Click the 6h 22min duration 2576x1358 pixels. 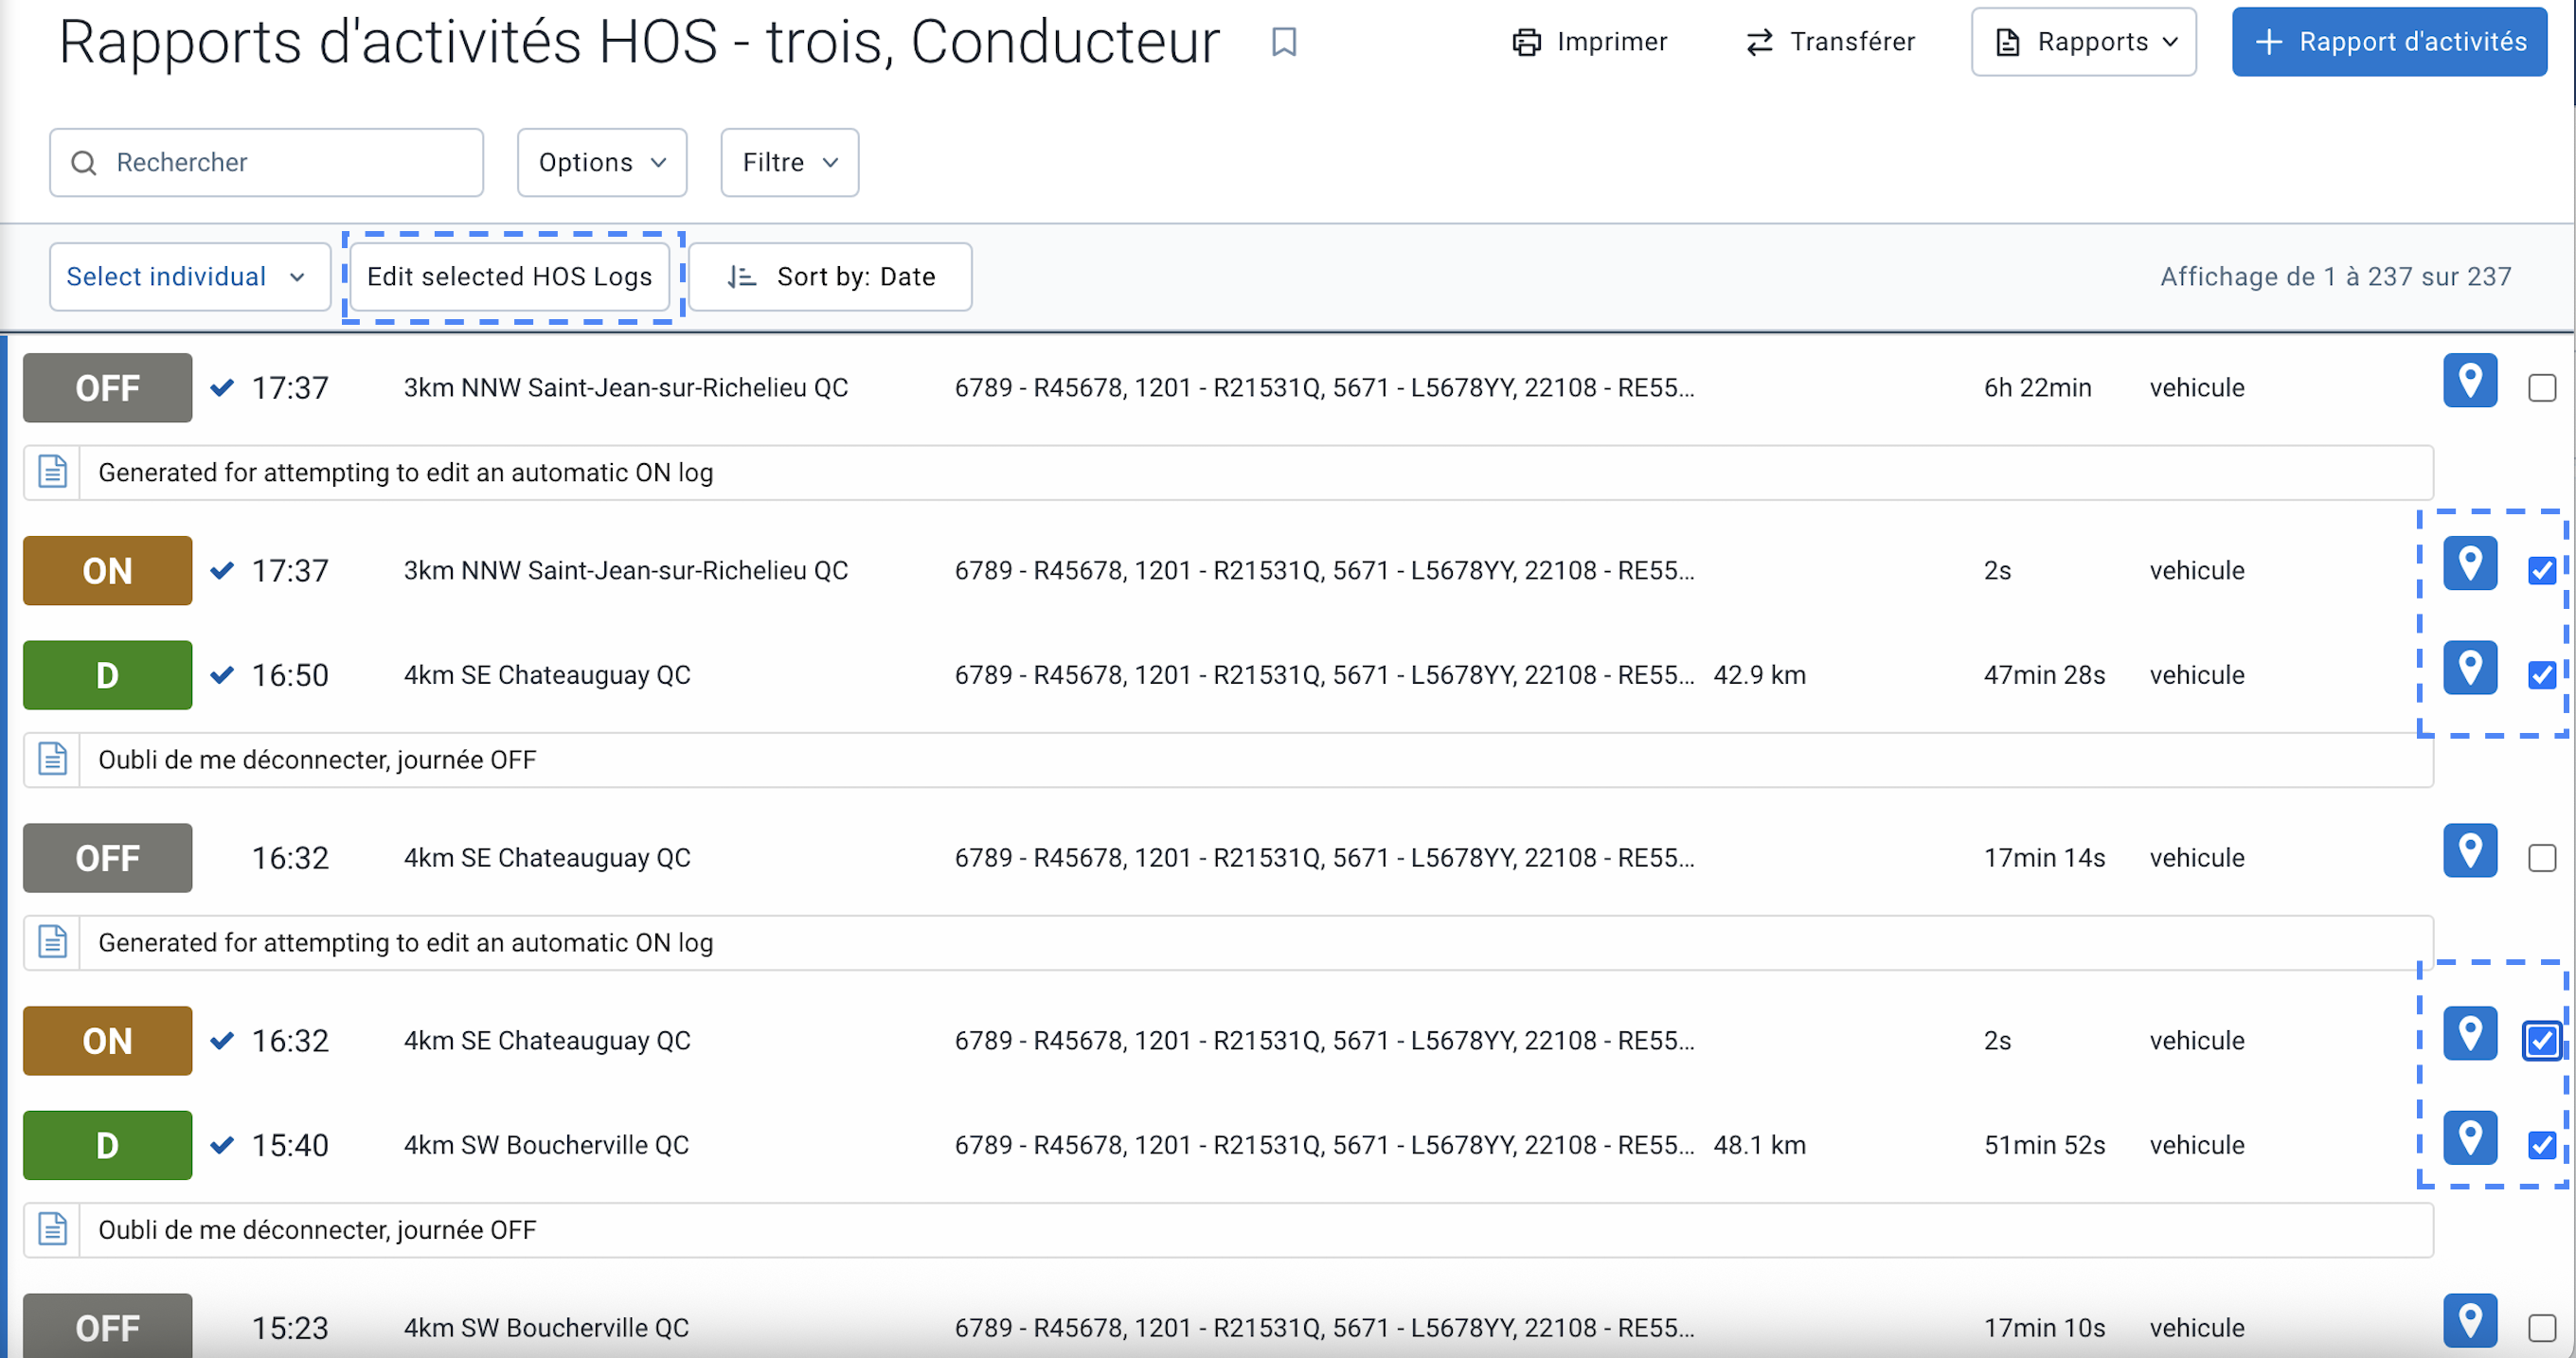2038,388
